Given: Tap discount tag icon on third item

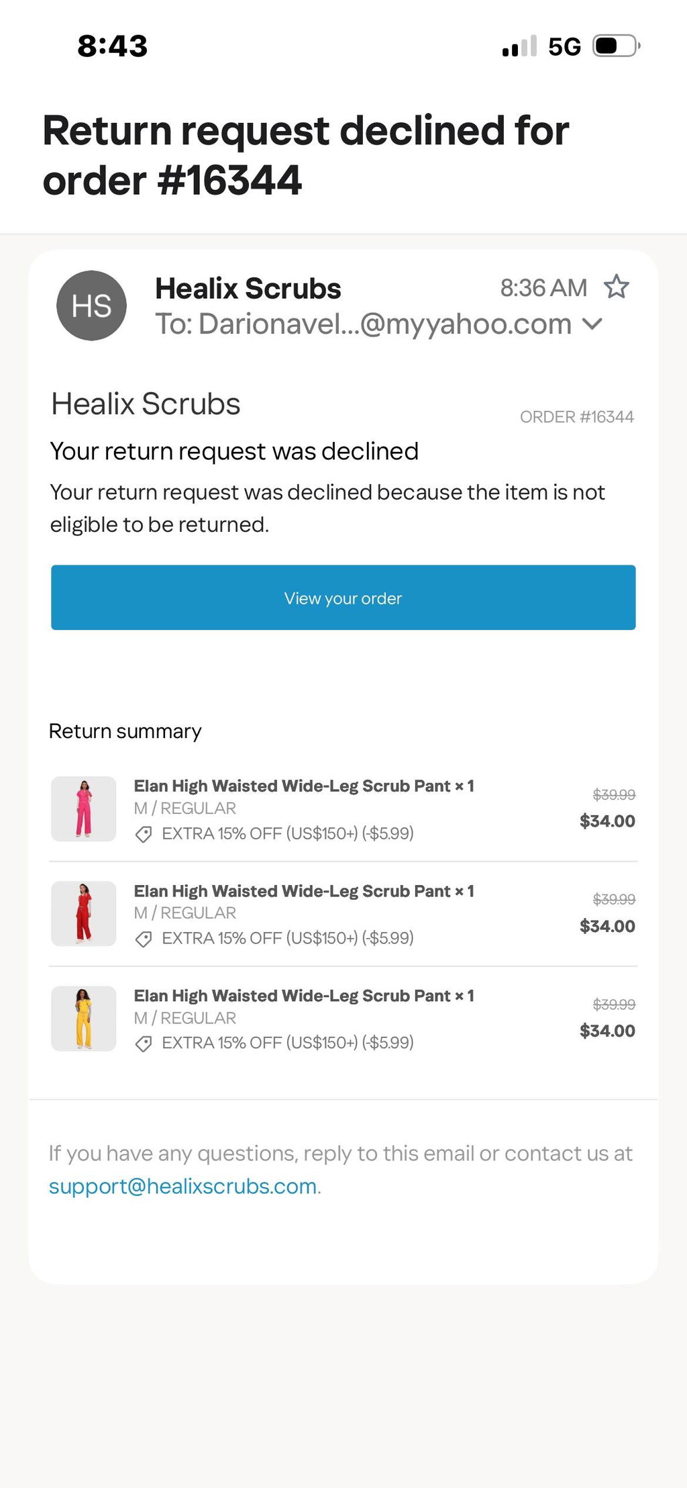Looking at the screenshot, I should tap(143, 1043).
